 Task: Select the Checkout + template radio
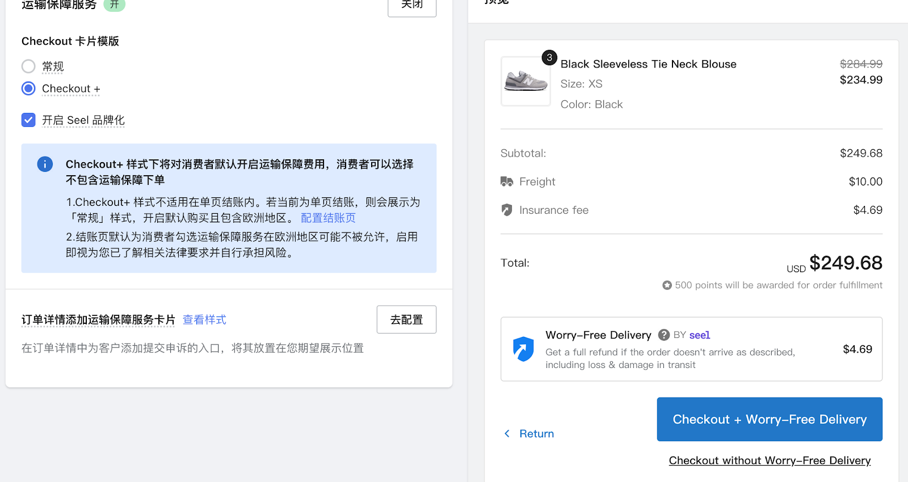[28, 88]
